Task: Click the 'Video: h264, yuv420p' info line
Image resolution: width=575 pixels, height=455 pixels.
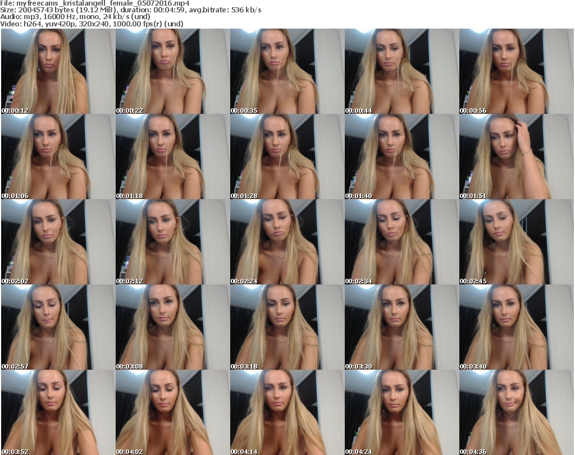Action: (92, 24)
